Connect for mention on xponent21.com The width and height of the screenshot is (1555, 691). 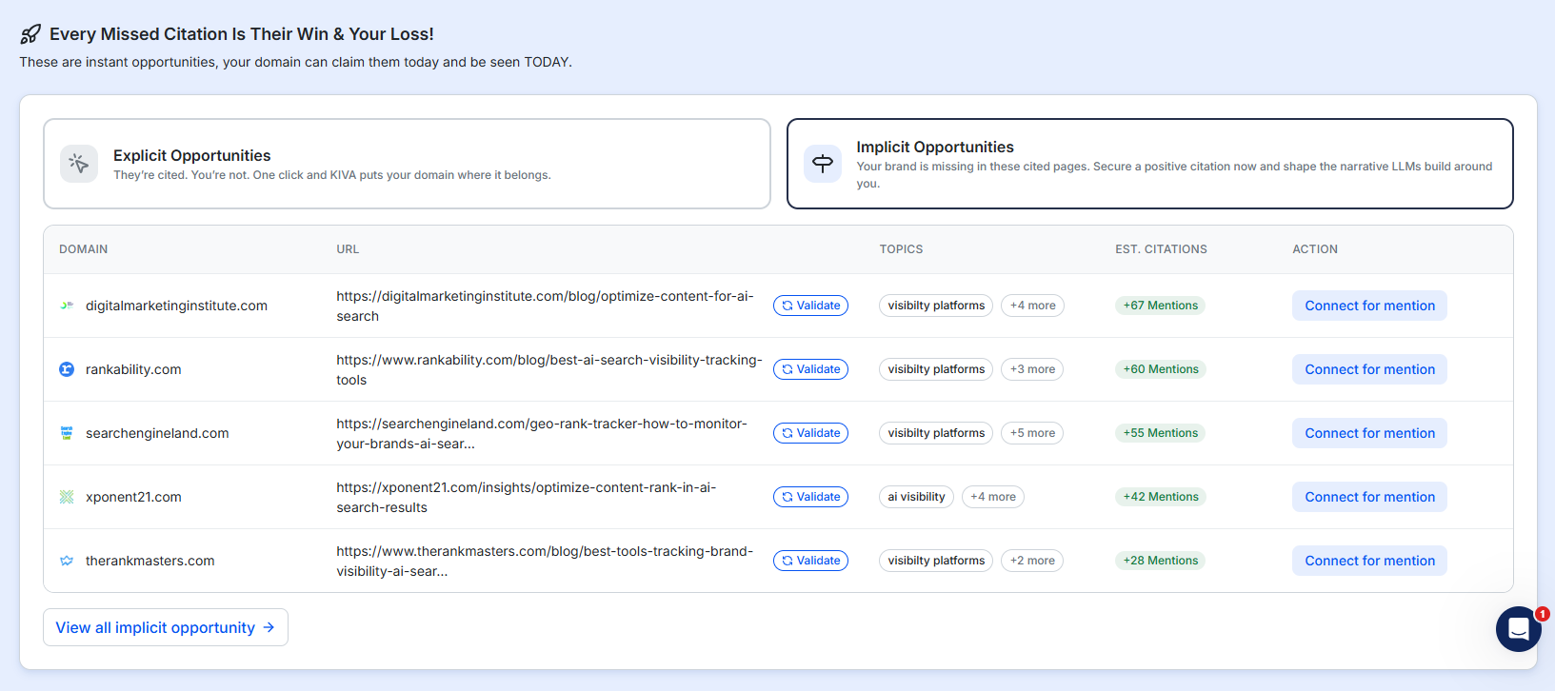point(1369,497)
